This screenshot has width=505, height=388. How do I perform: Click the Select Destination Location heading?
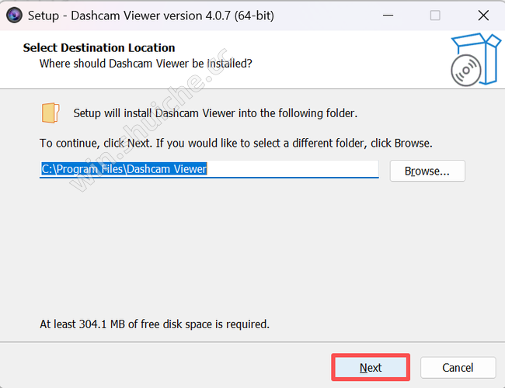pyautogui.click(x=99, y=47)
